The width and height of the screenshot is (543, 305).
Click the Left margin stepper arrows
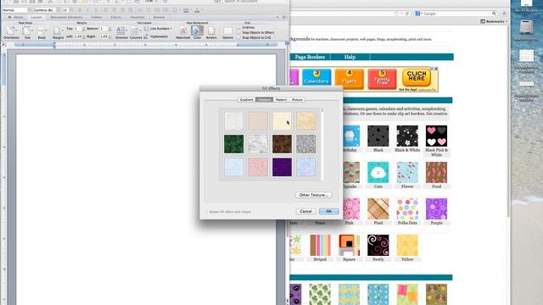pyautogui.click(x=84, y=36)
